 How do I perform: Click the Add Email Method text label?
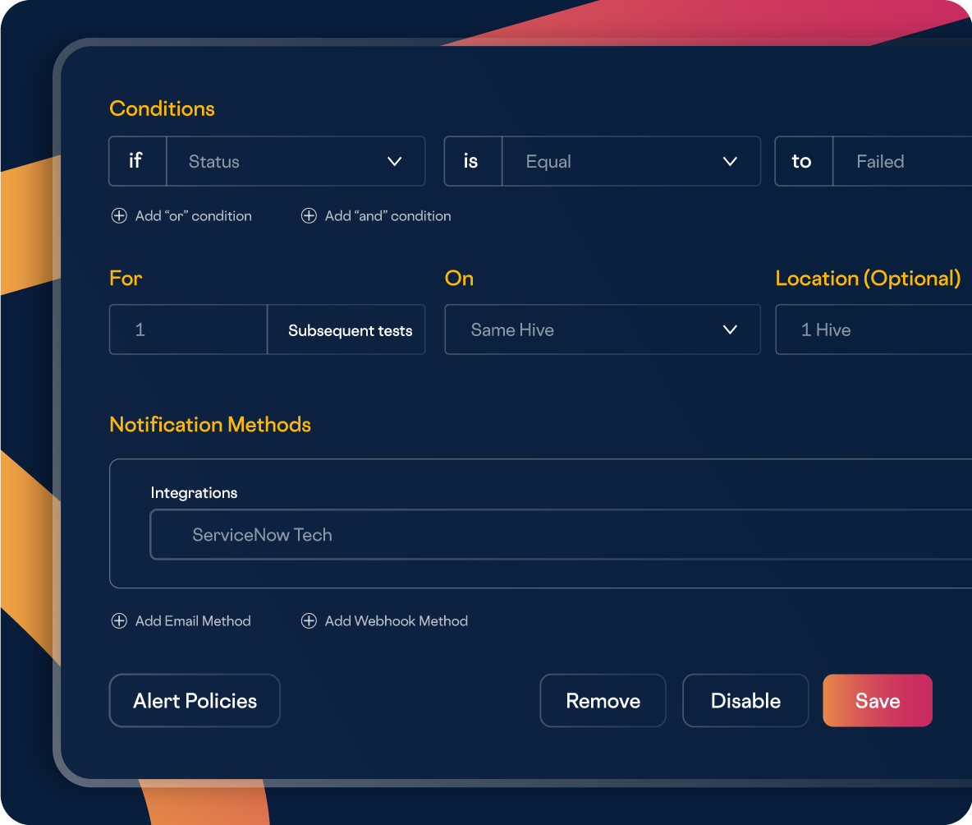pos(193,621)
